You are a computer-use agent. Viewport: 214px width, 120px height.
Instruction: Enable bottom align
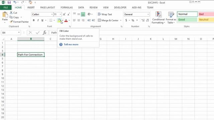83,14
